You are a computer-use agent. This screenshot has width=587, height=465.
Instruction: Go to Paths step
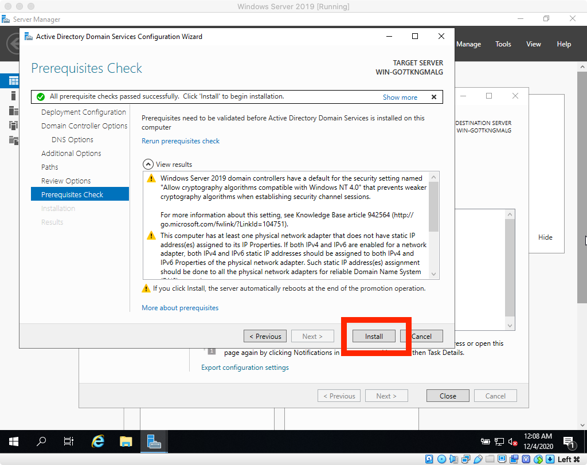pyautogui.click(x=50, y=167)
